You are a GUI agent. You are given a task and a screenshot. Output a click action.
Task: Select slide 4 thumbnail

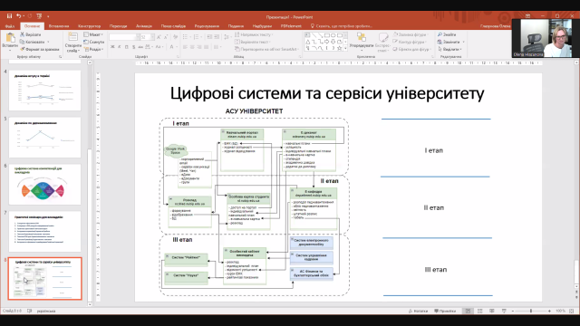pos(44,91)
